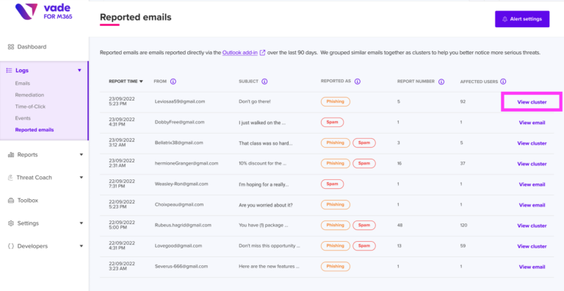The height and width of the screenshot is (291, 564).
Task: Click the Vade for M365 logo
Action: 44,12
